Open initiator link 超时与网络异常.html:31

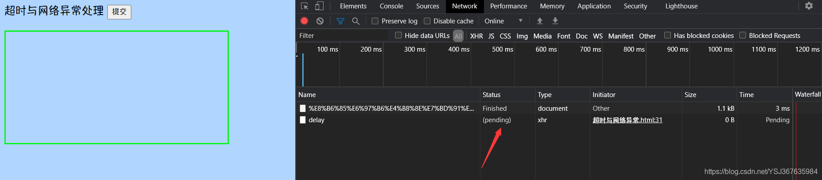pos(627,120)
